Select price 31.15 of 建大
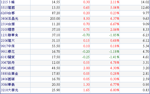Viewport: 150px width, 94px height. pyautogui.click(x=56, y=40)
